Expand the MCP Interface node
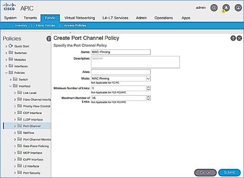Screen dimensions: 244x178 15,153
